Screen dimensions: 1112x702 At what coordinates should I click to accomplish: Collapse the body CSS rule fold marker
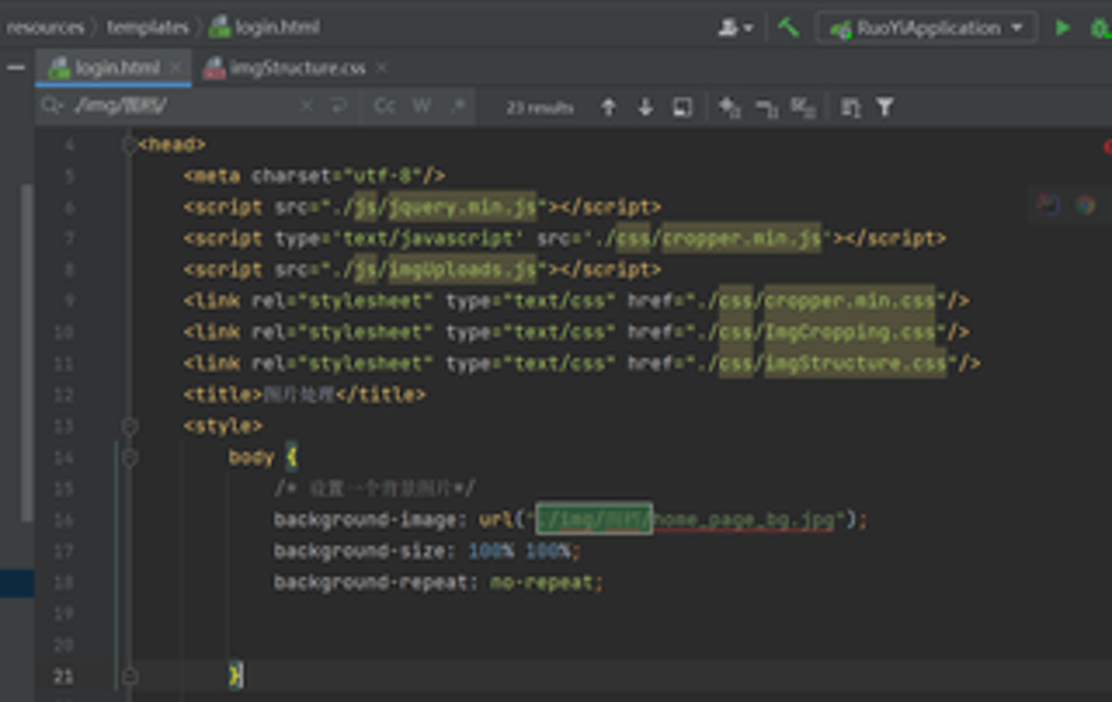tap(130, 458)
